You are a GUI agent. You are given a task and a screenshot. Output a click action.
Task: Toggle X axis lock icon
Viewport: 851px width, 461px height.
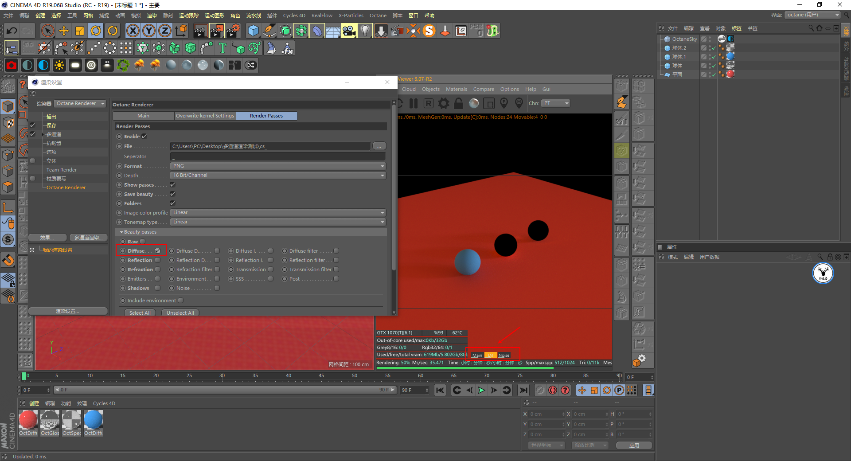[133, 31]
